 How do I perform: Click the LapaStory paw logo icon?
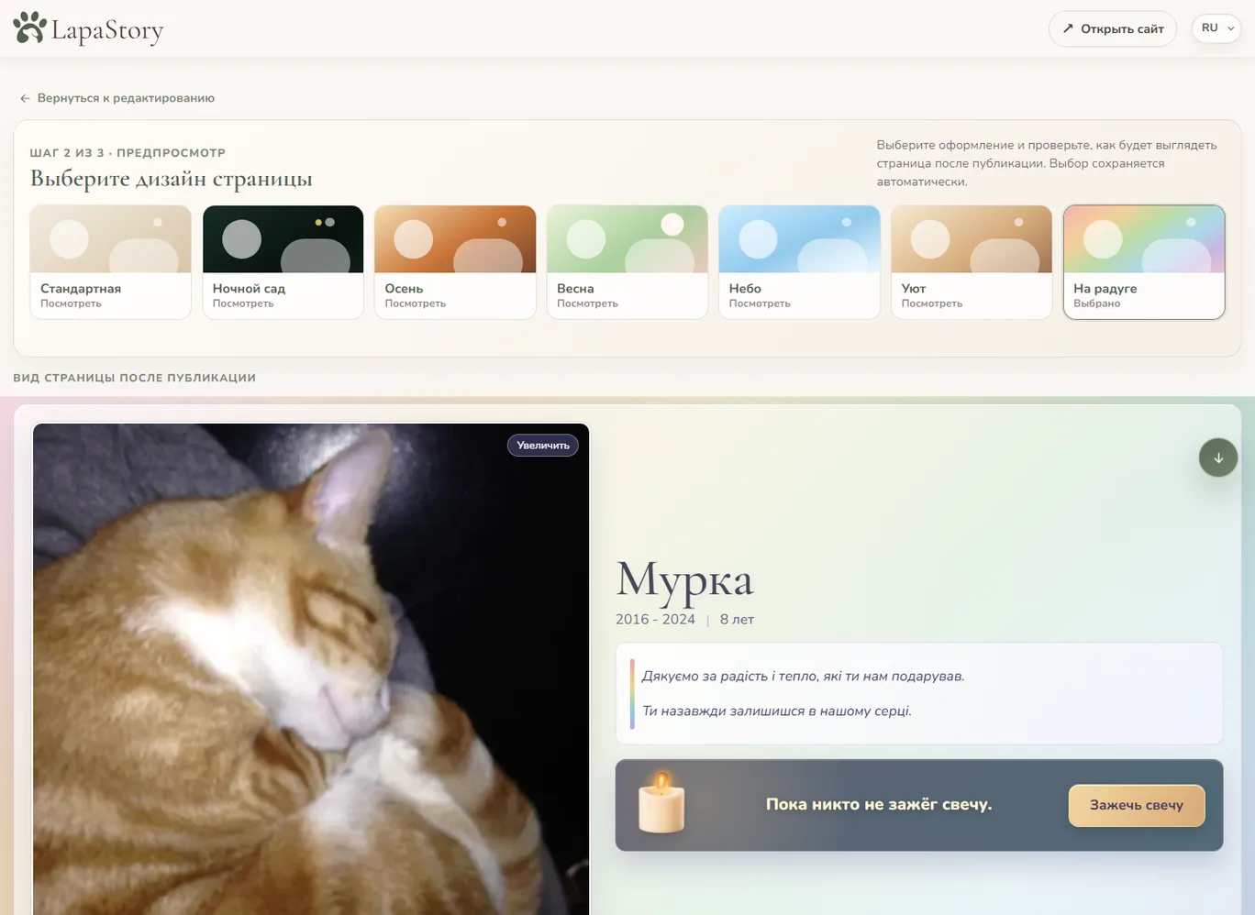(x=29, y=28)
